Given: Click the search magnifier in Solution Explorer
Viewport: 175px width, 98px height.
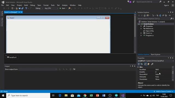Looking at the screenshot, I should [x=171, y=19].
